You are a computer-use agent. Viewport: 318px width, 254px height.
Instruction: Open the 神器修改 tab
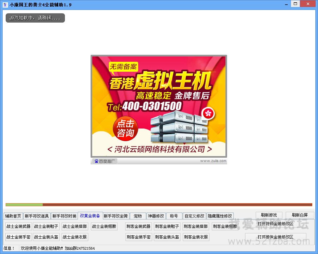tap(156, 216)
